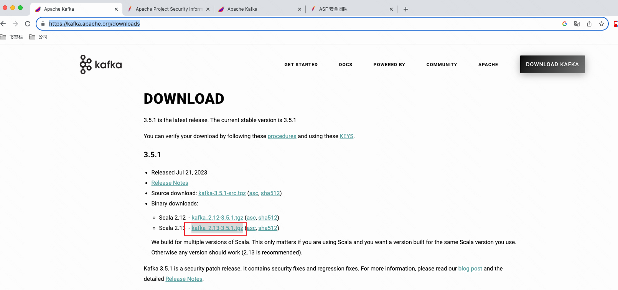Switch to the third Apache Kafka tab
This screenshot has height=290, width=618.
[260, 9]
